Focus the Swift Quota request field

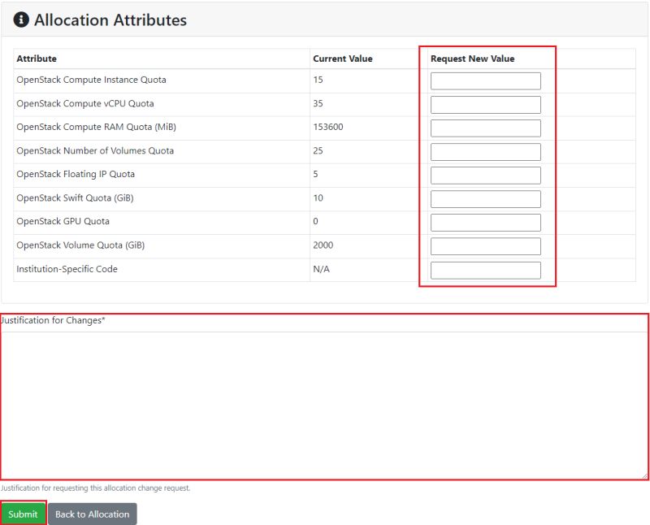pos(485,198)
